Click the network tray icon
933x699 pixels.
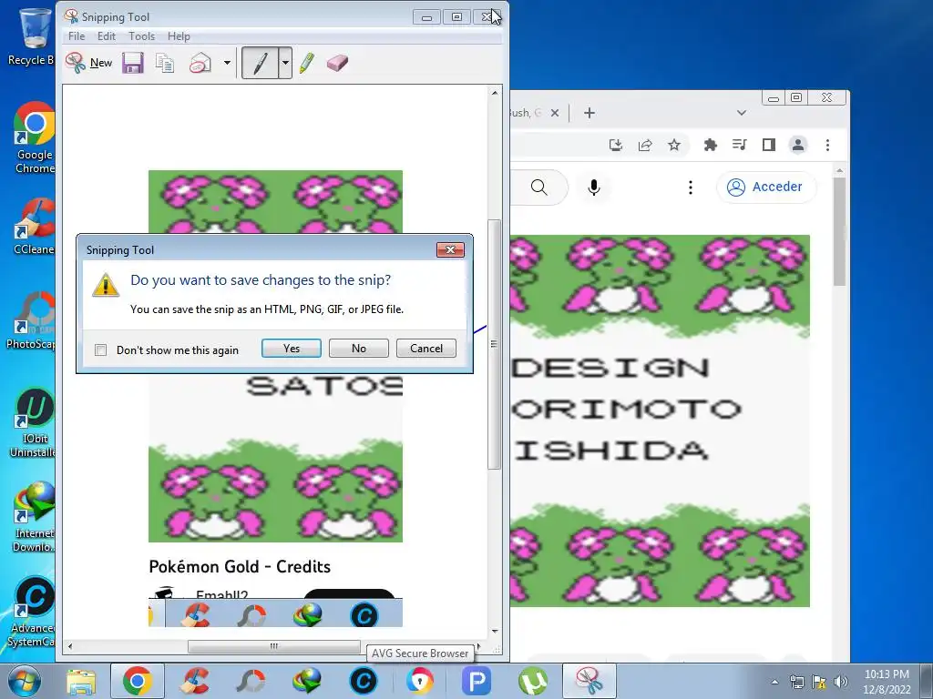coord(796,682)
